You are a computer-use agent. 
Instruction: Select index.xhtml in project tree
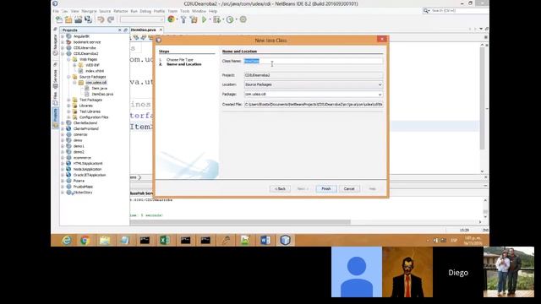coord(95,71)
